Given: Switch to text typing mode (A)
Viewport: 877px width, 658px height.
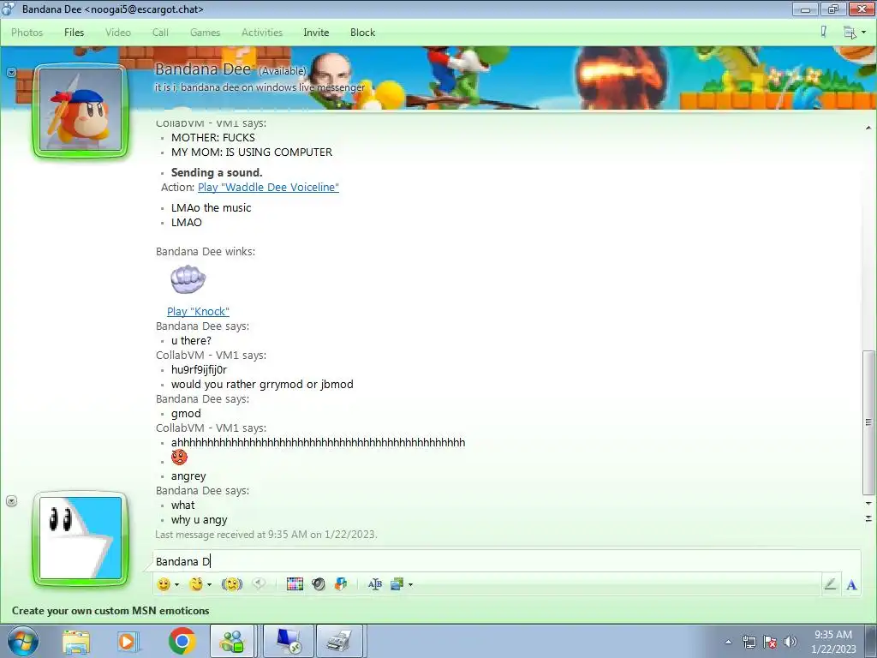Looking at the screenshot, I should click(x=851, y=584).
